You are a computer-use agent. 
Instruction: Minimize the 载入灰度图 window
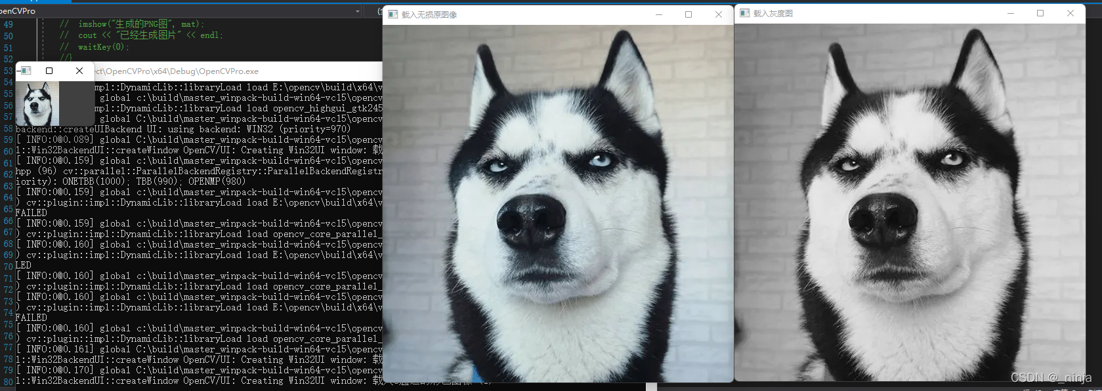(1011, 13)
